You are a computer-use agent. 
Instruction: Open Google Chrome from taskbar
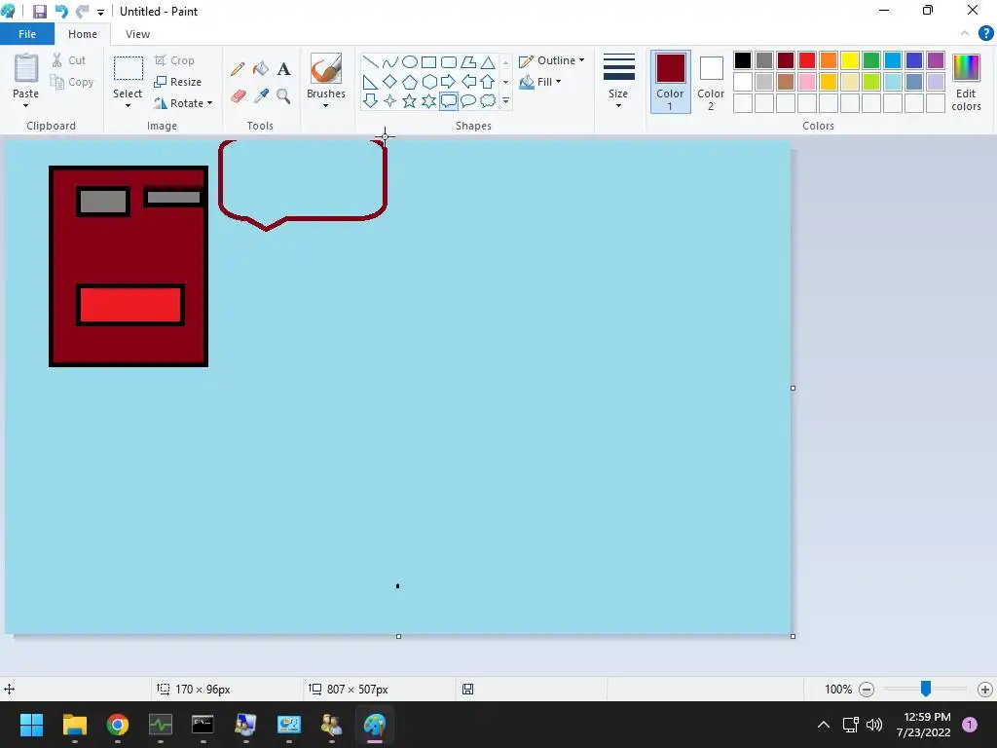click(118, 725)
